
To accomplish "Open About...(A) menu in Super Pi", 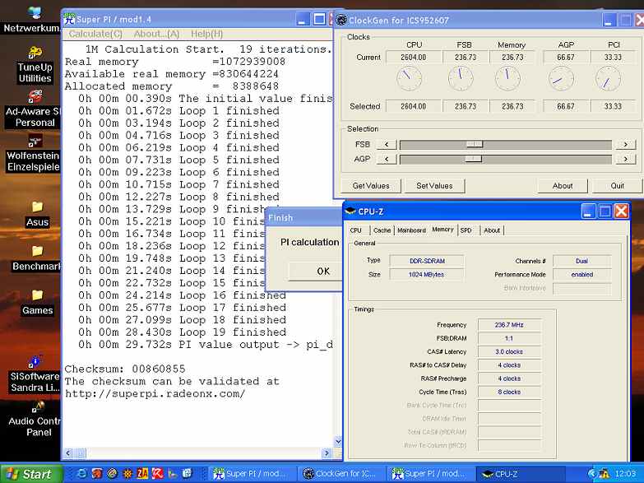I will [x=156, y=34].
